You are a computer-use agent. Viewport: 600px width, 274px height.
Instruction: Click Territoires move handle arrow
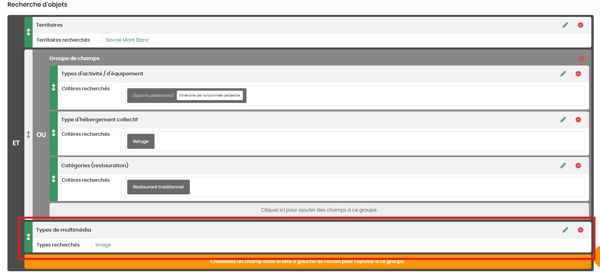[28, 32]
